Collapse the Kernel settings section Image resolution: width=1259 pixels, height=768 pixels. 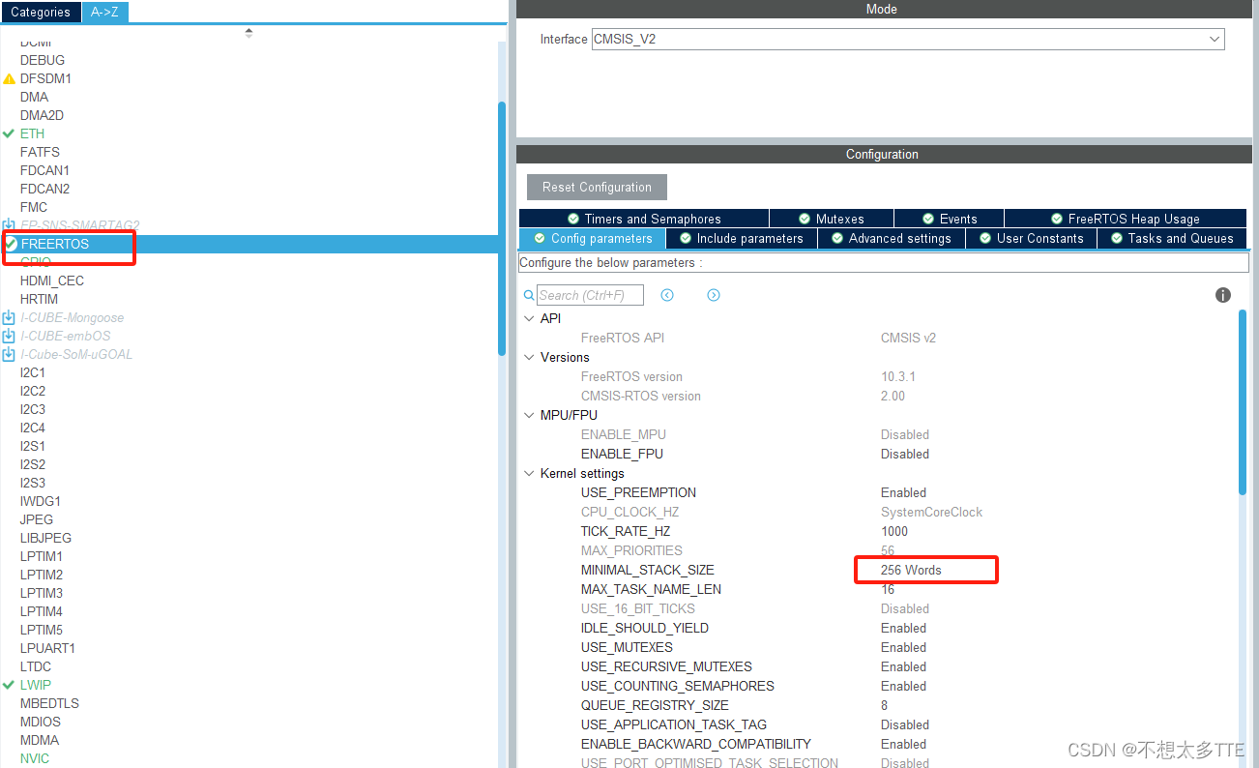pos(529,473)
